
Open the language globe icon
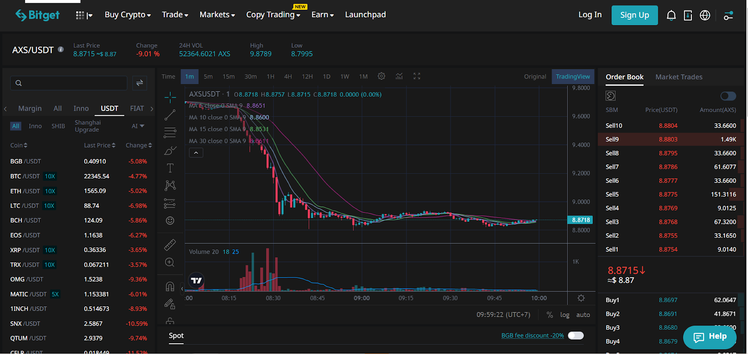click(x=705, y=15)
